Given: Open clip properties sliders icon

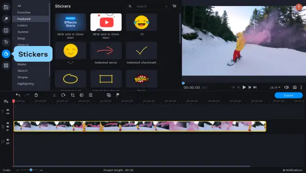Looking at the screenshot, I should point(90,95).
